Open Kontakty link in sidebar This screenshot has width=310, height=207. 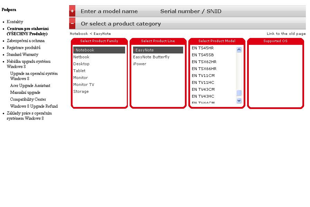tap(15, 22)
